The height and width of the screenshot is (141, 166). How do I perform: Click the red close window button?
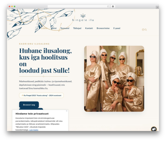(x=10, y=7)
